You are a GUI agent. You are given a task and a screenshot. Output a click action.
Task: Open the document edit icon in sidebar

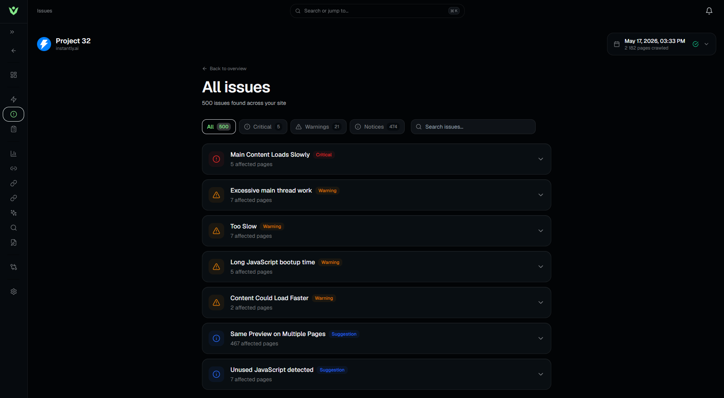14,242
